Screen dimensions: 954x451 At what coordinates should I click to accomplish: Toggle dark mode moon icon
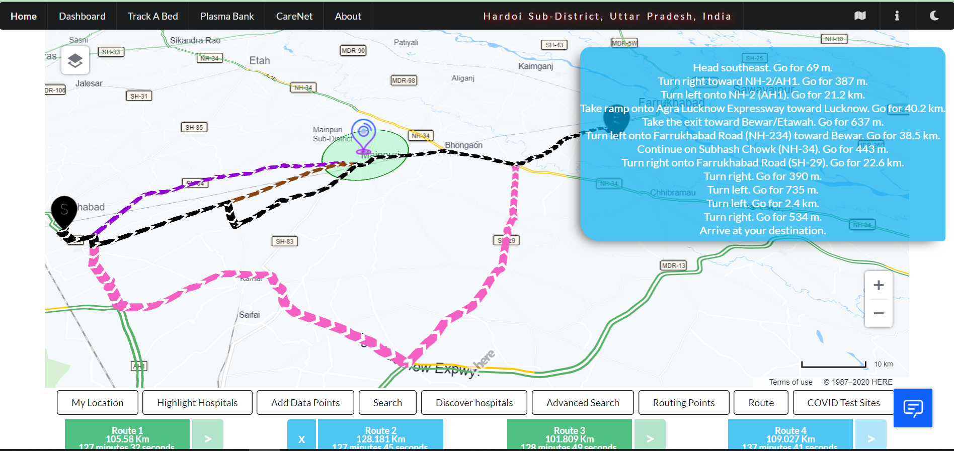[934, 16]
